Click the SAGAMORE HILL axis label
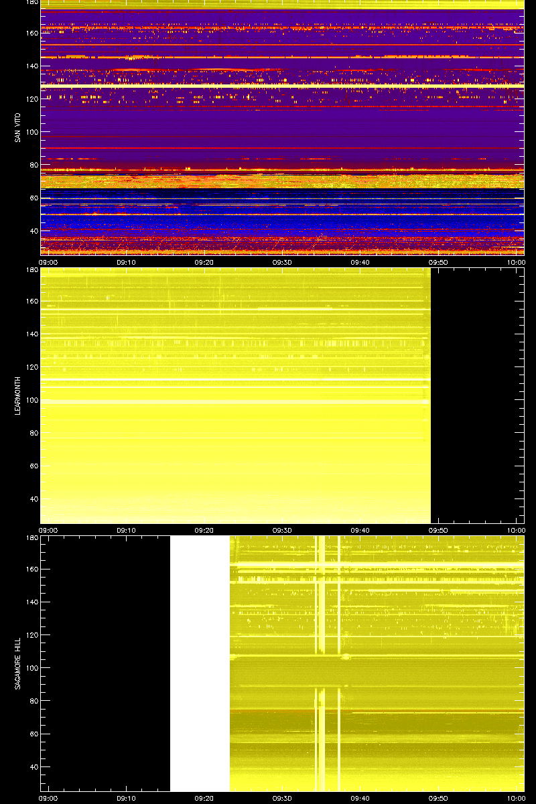The height and width of the screenshot is (804, 536). click(x=18, y=663)
